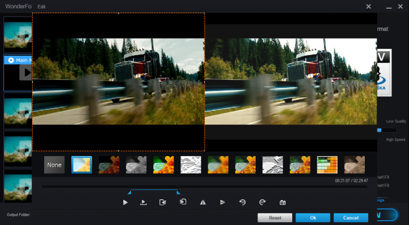409x225 pixels.
Task: Set trim end point icon
Action: coord(183,202)
